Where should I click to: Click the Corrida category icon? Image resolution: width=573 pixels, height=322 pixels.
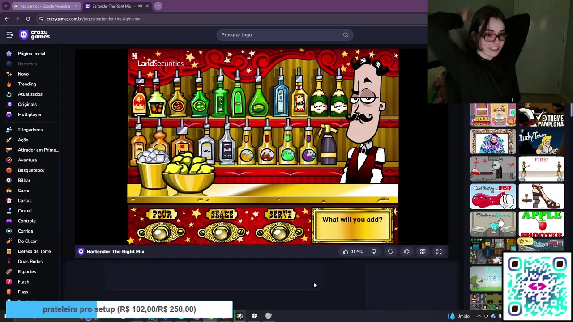tap(9, 231)
